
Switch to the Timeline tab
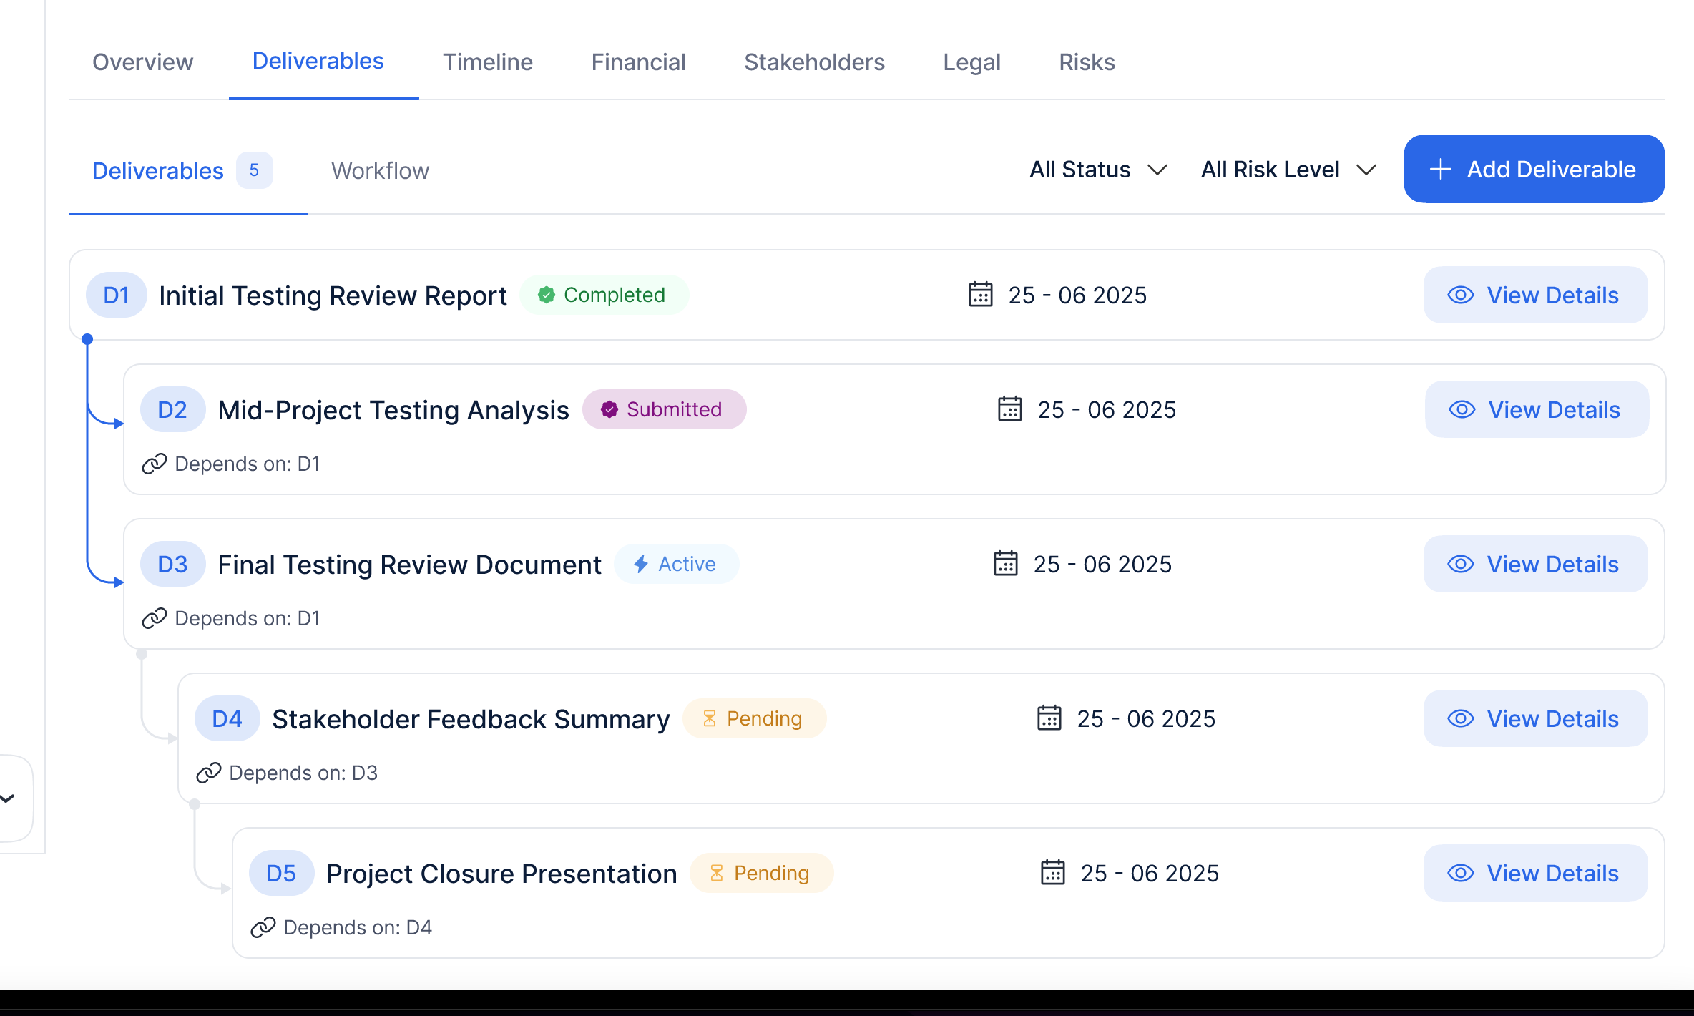click(x=487, y=62)
